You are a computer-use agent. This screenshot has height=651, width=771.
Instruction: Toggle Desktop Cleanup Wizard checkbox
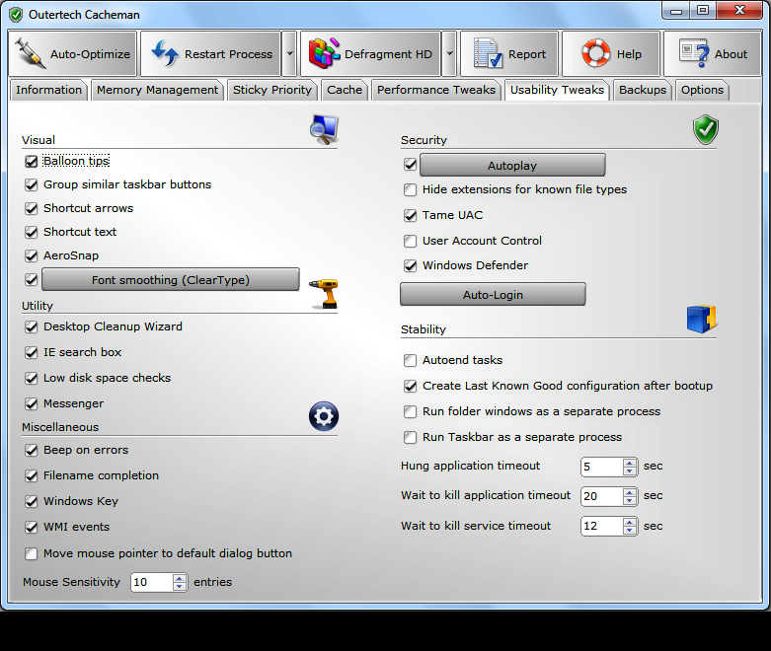[31, 327]
